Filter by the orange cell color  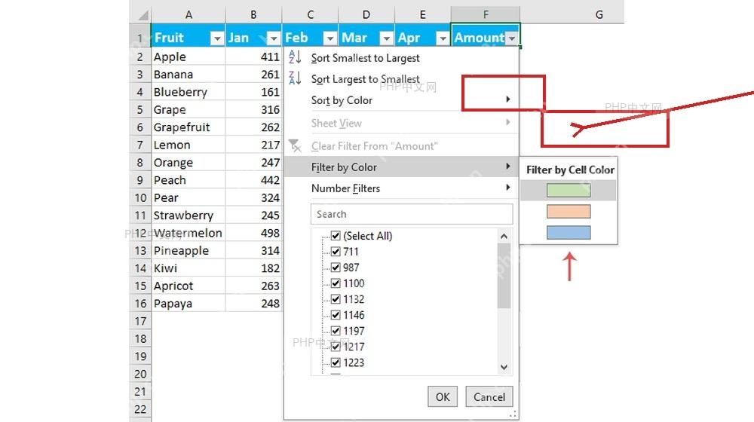(x=569, y=212)
